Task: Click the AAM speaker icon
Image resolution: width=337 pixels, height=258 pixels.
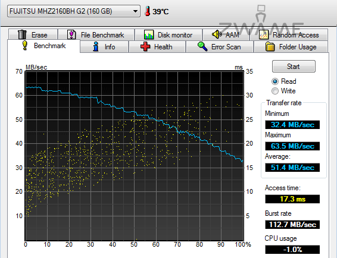Action: coord(217,34)
